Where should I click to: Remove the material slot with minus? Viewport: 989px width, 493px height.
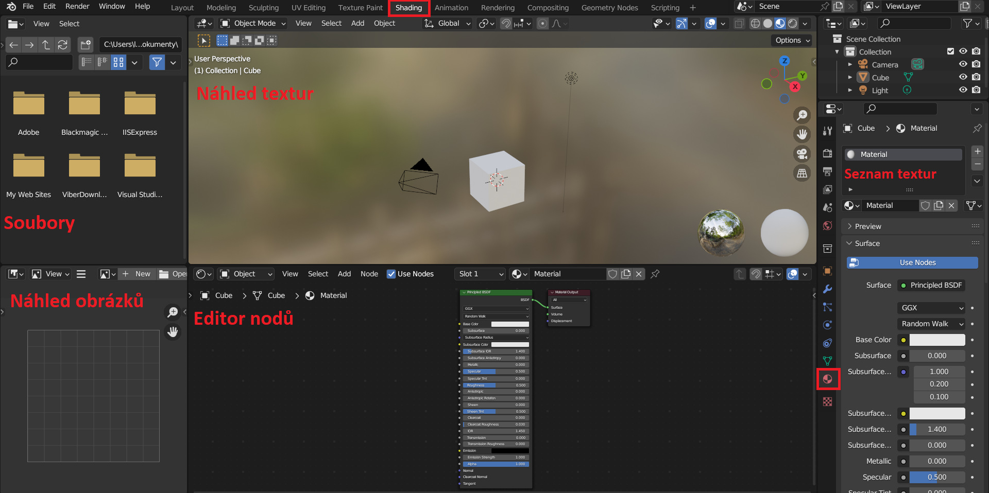(977, 164)
